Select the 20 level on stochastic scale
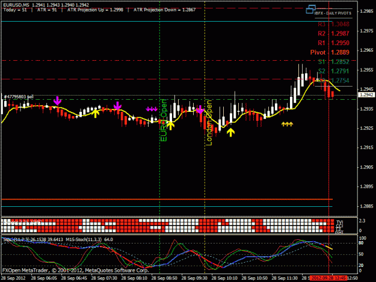Screen dimensions: 376x282 pos(362,265)
